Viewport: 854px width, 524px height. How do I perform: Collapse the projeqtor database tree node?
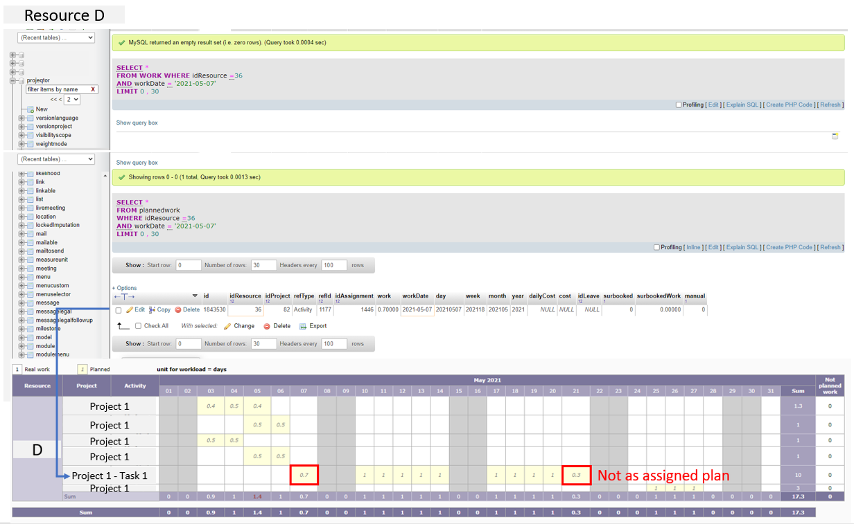12,80
